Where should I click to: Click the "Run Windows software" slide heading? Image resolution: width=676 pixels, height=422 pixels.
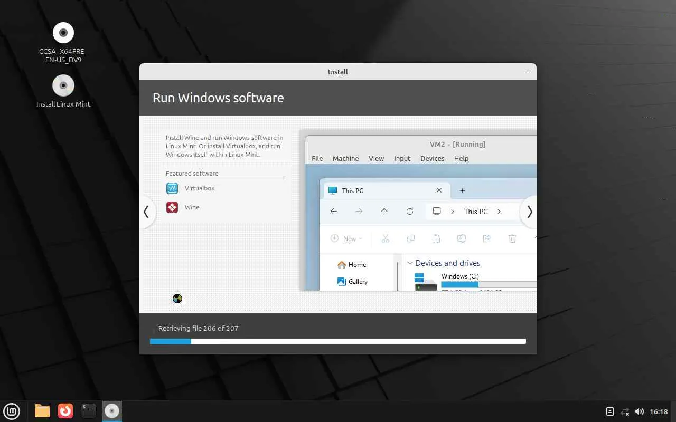tap(218, 98)
